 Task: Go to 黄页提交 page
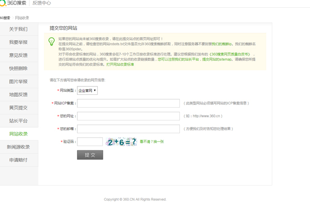[x=19, y=108]
